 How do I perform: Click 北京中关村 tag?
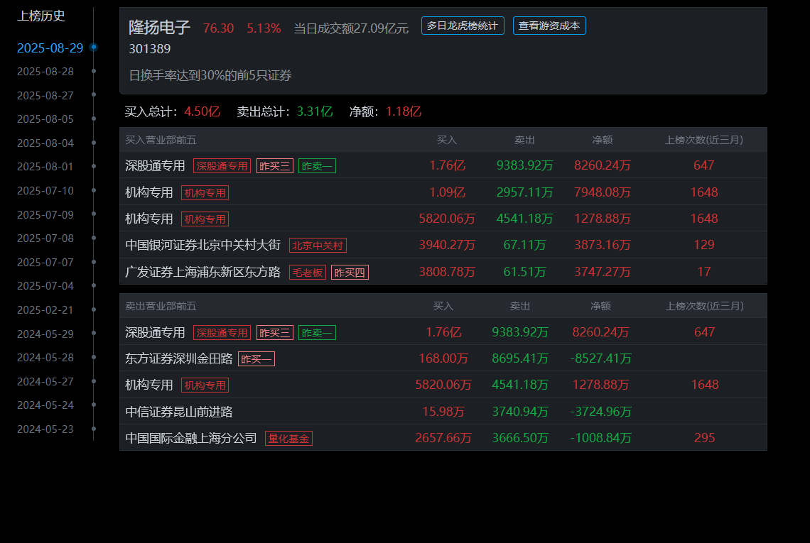click(x=318, y=245)
